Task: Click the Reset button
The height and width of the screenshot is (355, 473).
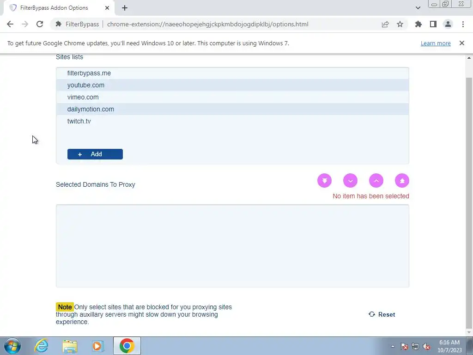Action: pos(382,314)
